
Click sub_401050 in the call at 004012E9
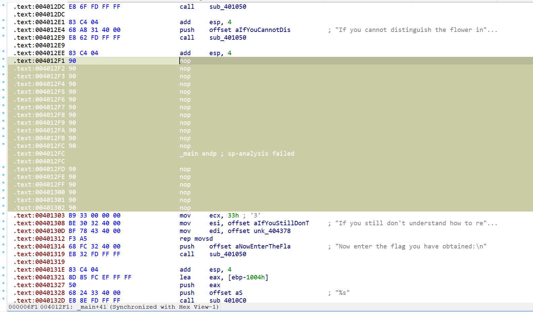click(x=227, y=38)
